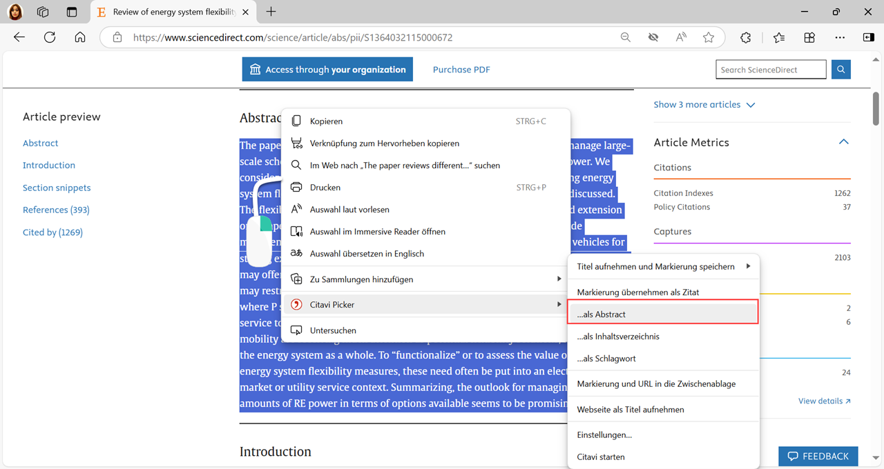Choose Kopieren from the context menu

pos(326,121)
